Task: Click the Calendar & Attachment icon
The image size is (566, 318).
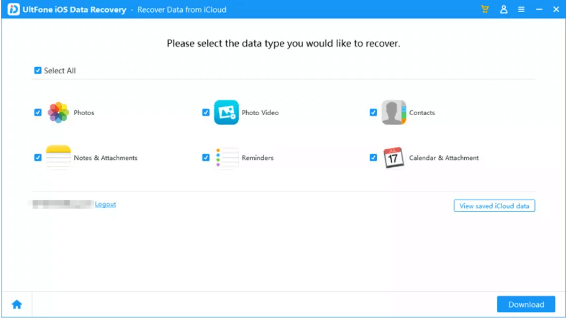Action: [x=395, y=157]
